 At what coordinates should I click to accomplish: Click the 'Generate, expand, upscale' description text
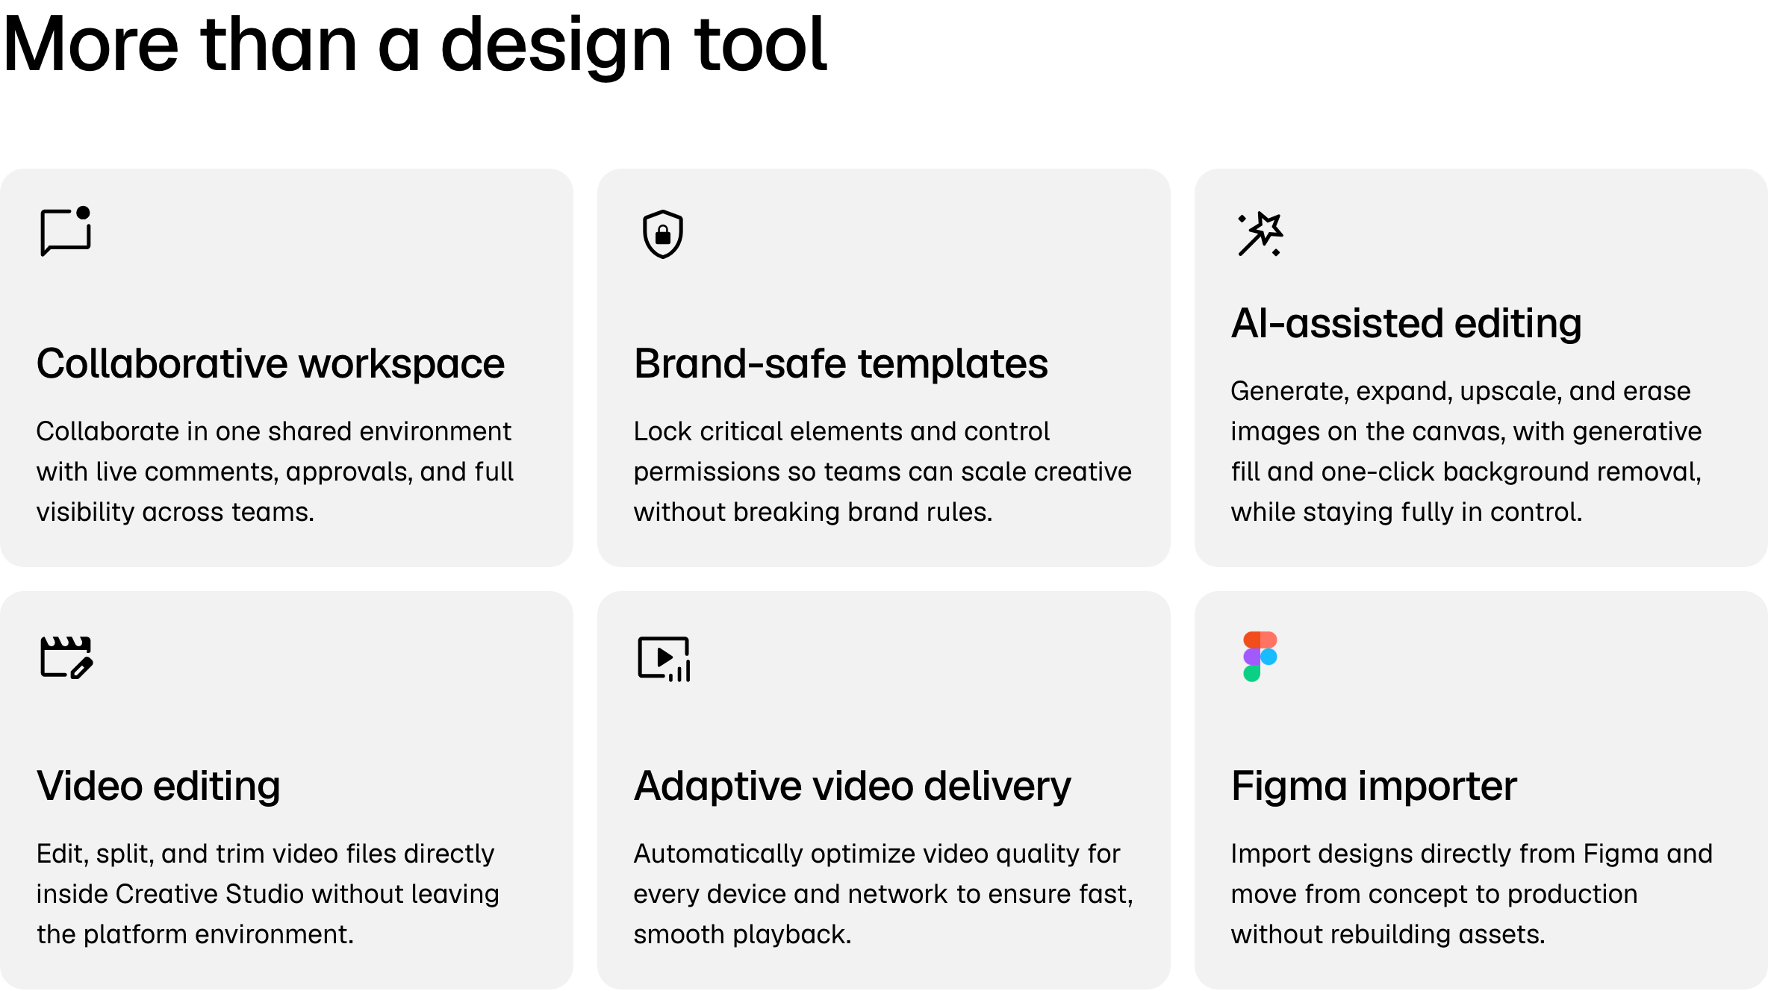tap(1466, 451)
